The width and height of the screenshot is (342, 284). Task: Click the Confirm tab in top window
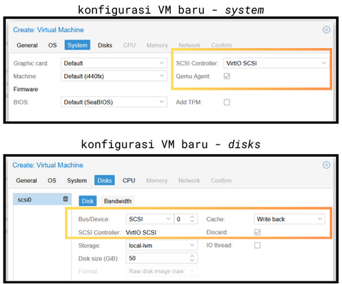tap(222, 45)
